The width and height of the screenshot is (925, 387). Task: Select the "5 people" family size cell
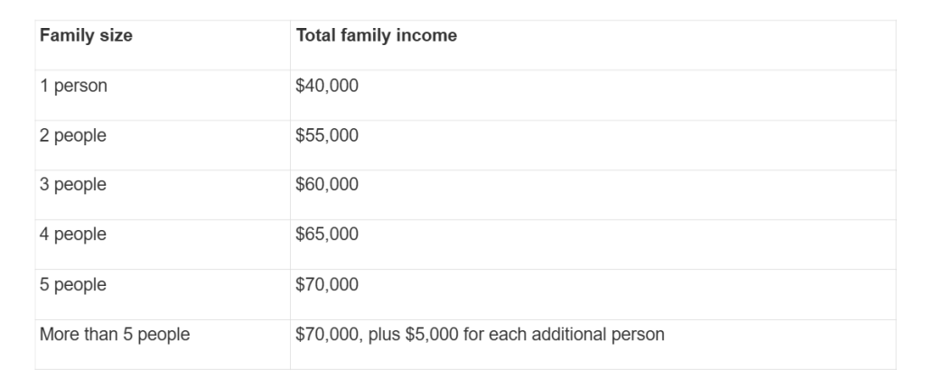tap(73, 285)
